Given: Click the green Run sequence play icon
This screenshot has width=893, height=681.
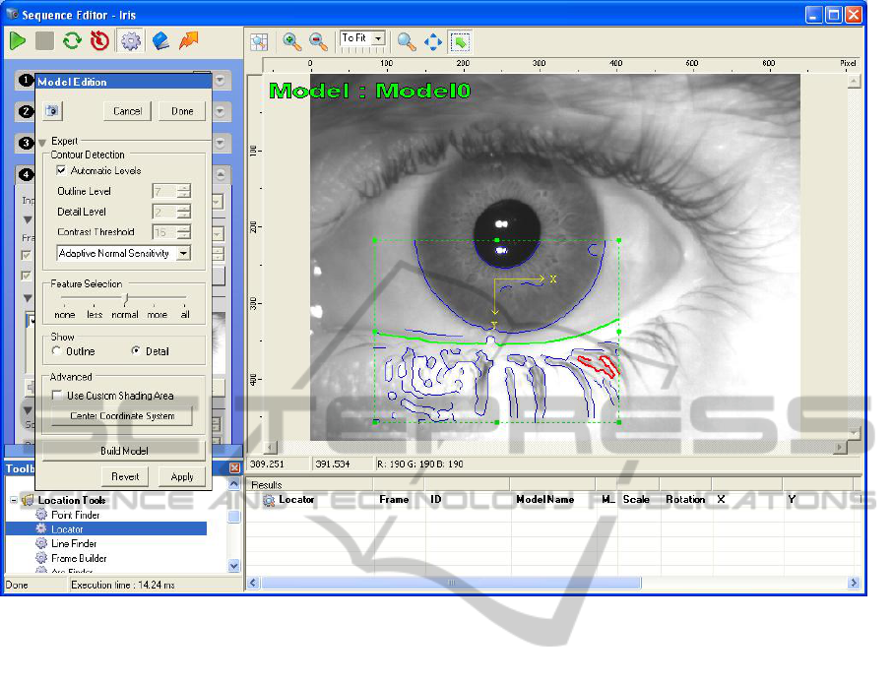Looking at the screenshot, I should [x=19, y=40].
